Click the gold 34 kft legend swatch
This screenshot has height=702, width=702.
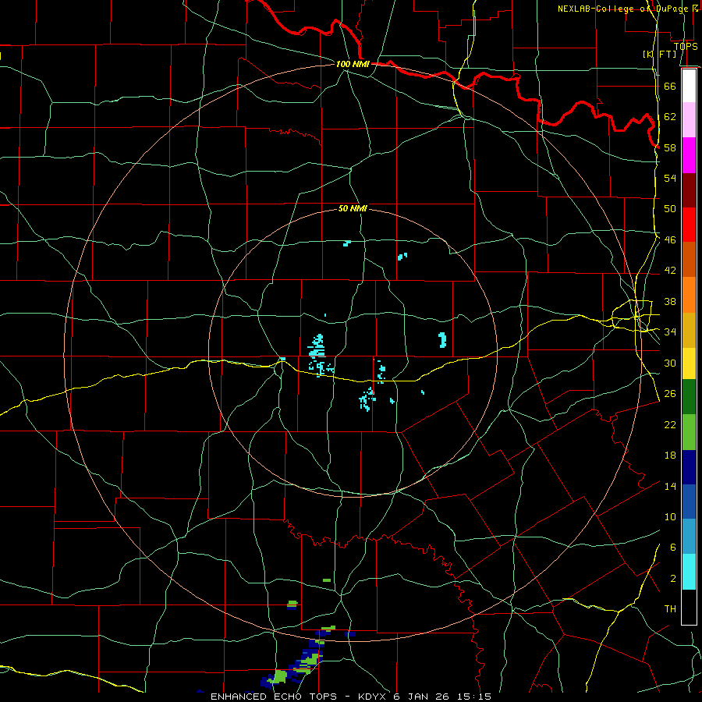[689, 330]
